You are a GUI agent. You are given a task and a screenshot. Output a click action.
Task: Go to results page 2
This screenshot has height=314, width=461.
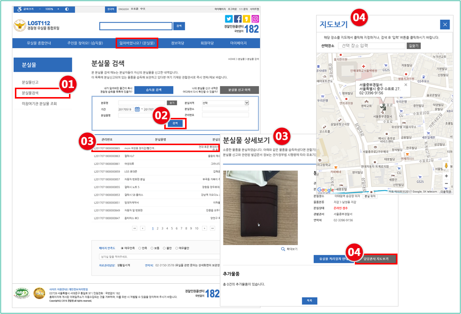coord(158,228)
